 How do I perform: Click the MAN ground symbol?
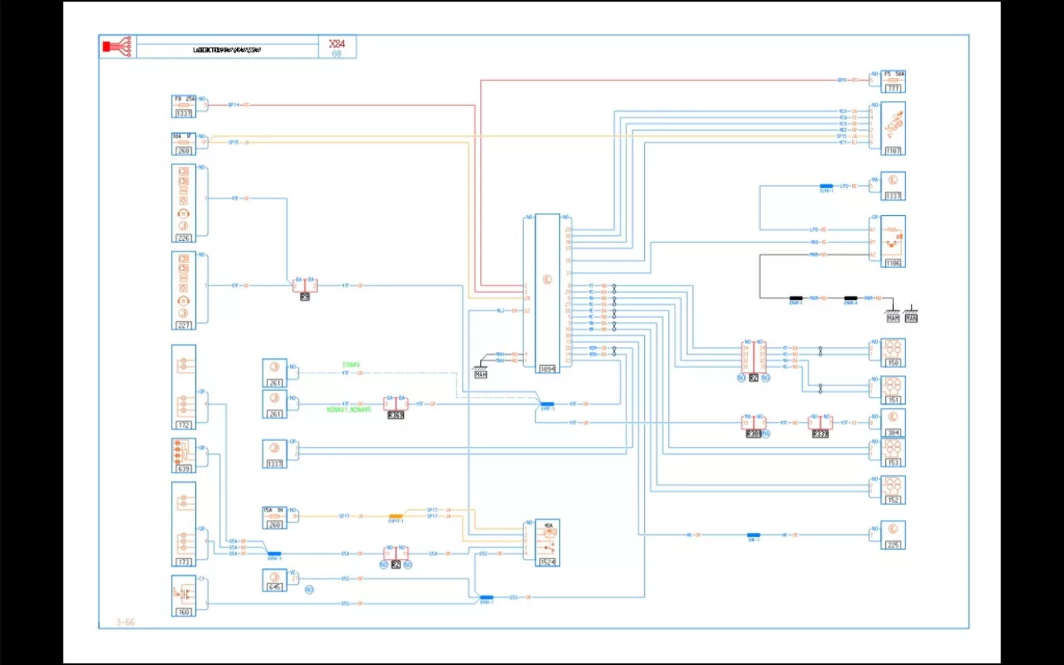click(911, 314)
